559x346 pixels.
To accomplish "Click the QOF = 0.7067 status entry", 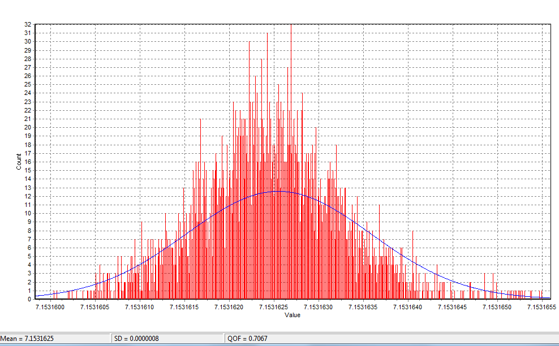I will click(x=247, y=339).
